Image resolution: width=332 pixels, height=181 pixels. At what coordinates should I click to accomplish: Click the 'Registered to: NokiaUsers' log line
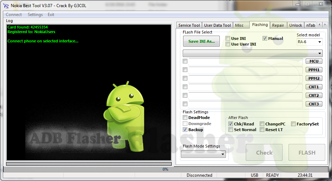point(31,32)
